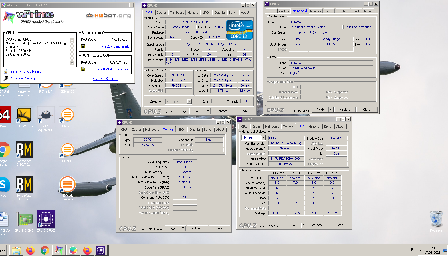This screenshot has height=256, width=448.
Task: Open the Recycle Bin desktop icon
Action: [436, 222]
